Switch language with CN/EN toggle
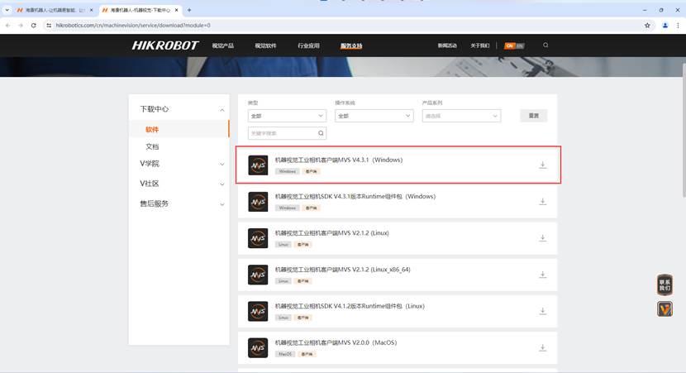Image resolution: width=686 pixels, height=373 pixels. click(514, 45)
